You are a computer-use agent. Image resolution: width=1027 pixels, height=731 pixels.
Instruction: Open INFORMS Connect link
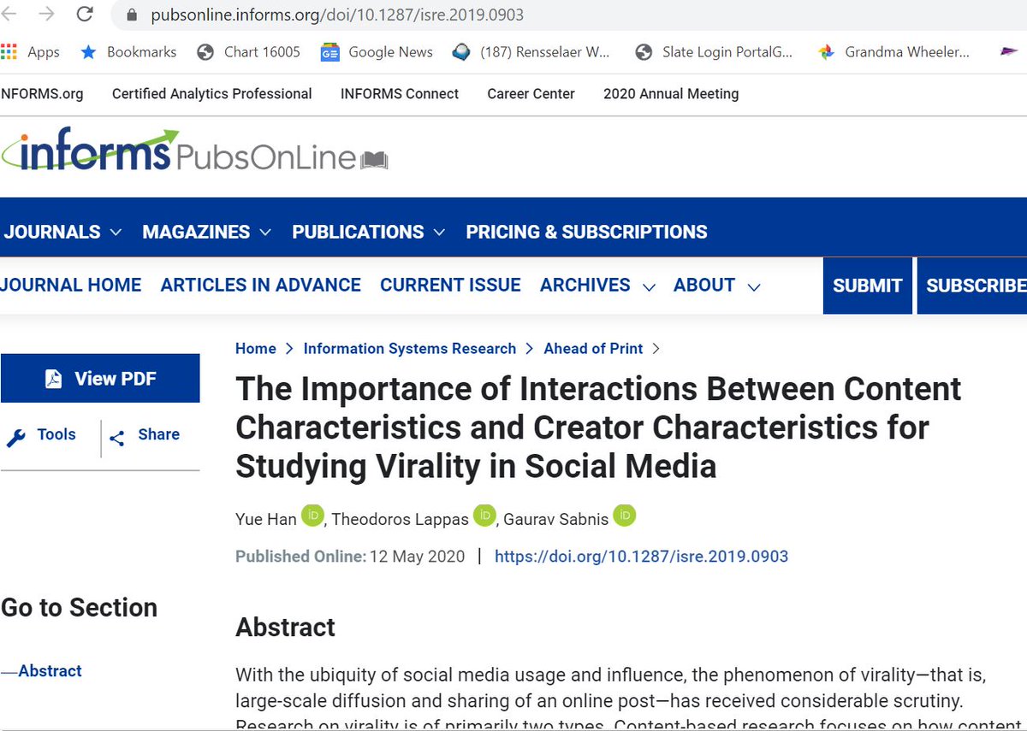coord(400,93)
